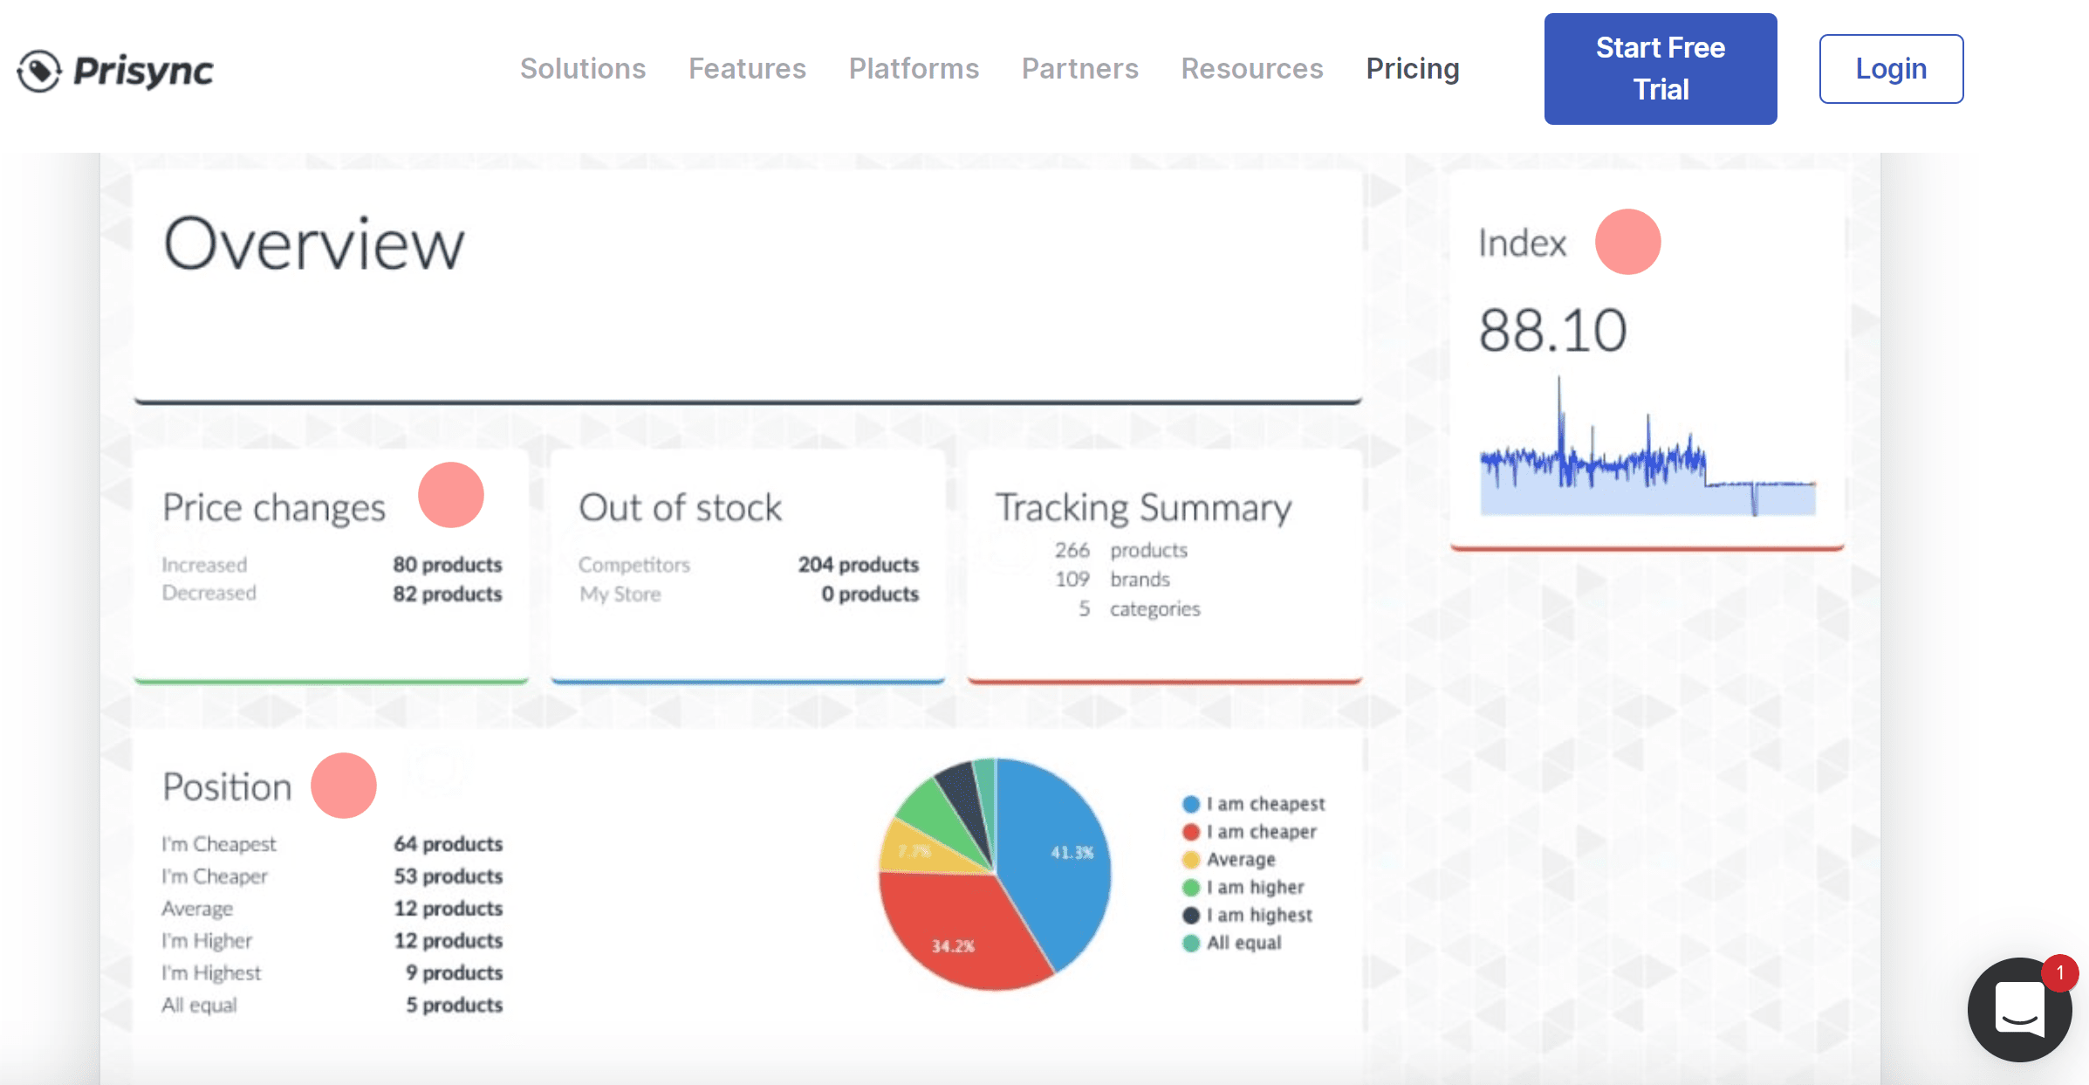Toggle 'All equal' legend marker
2089x1085 pixels.
tap(1190, 943)
